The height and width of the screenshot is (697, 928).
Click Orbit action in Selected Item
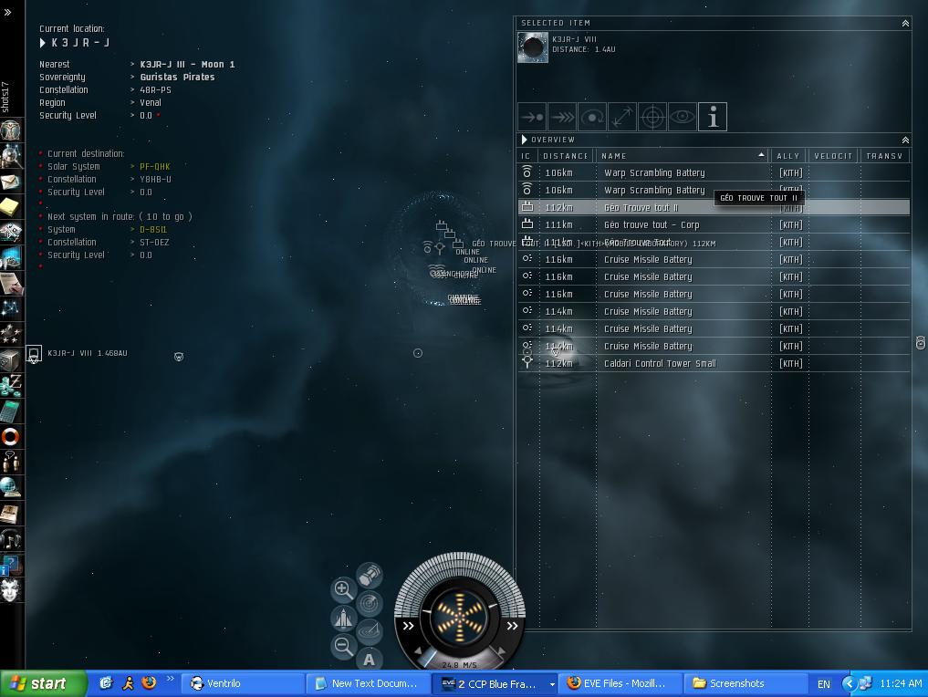coord(592,117)
